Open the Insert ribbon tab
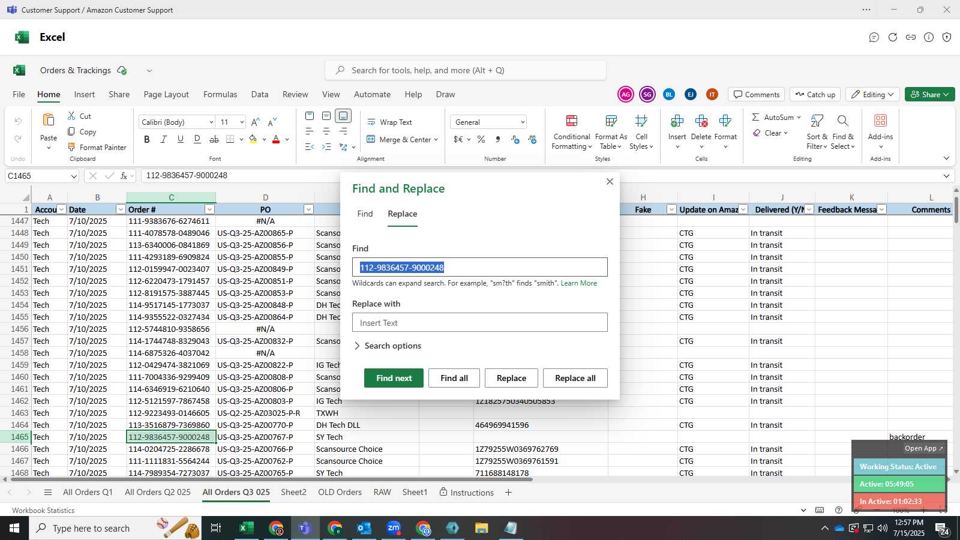This screenshot has width=960, height=540. click(x=85, y=94)
